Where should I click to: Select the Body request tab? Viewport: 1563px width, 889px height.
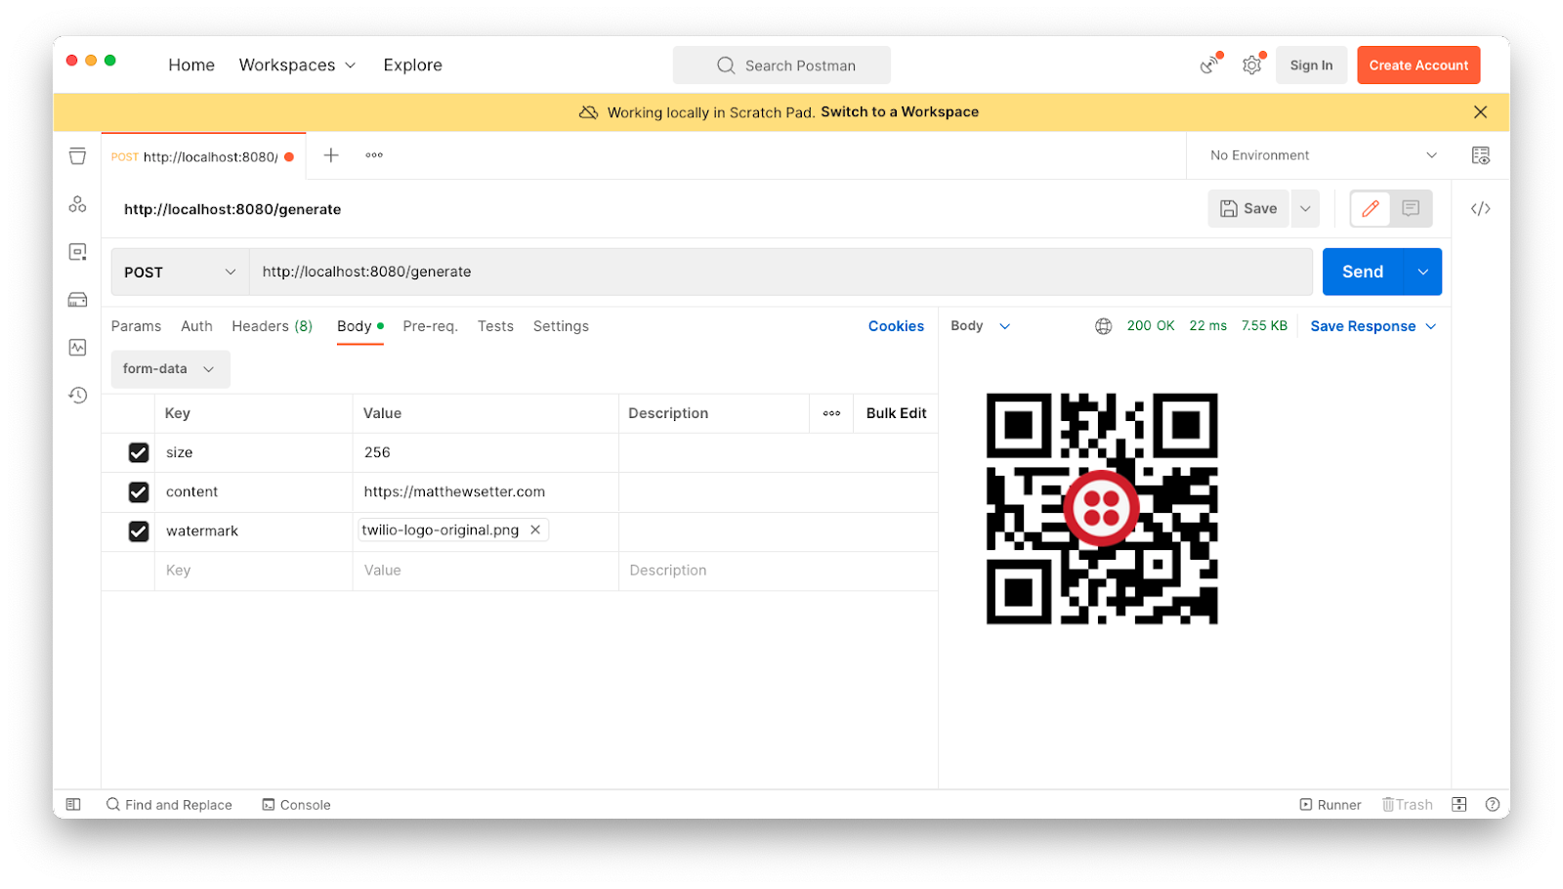point(359,326)
